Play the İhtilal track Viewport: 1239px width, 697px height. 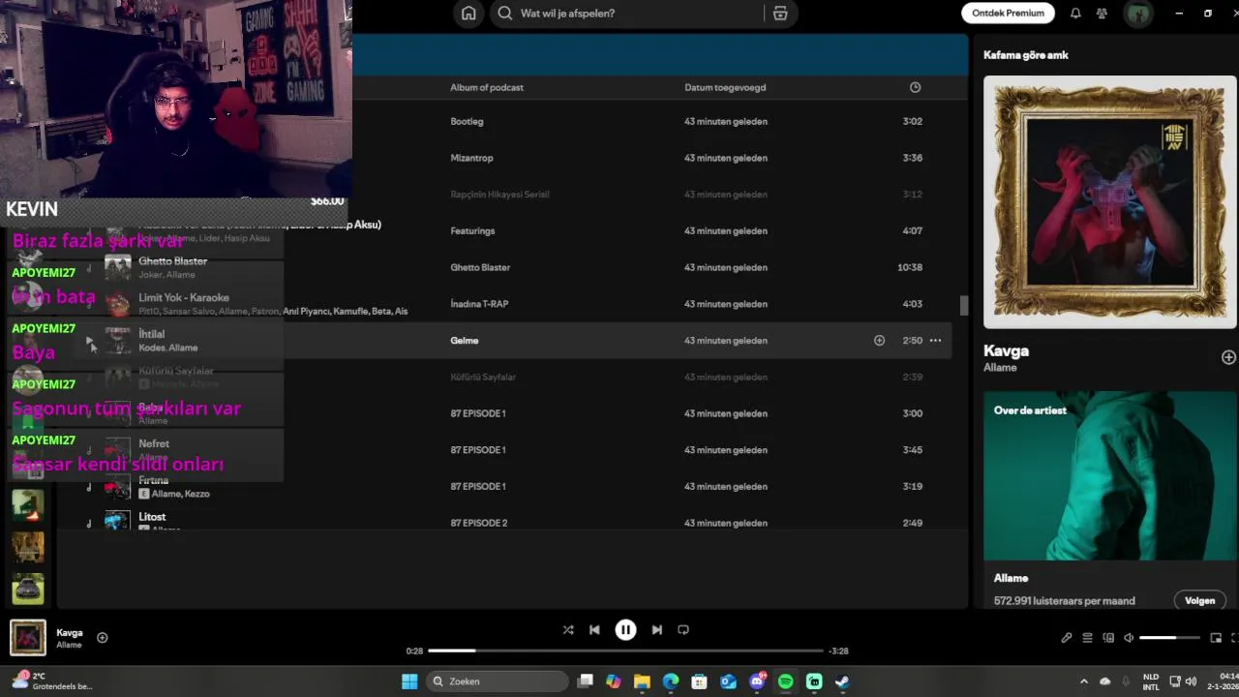point(90,341)
